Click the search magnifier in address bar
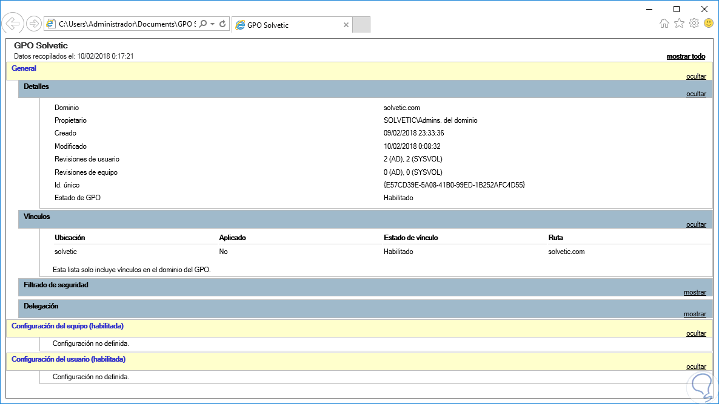The width and height of the screenshot is (719, 404). [x=203, y=24]
